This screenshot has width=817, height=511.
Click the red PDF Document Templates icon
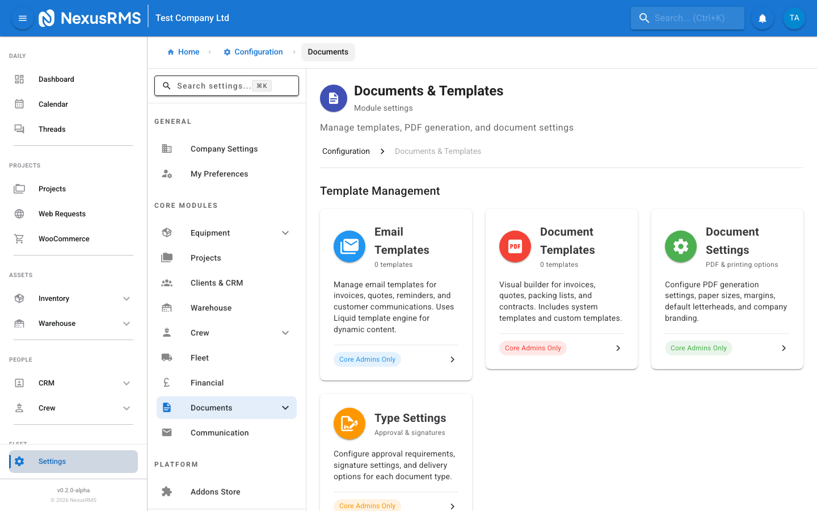[x=515, y=246]
